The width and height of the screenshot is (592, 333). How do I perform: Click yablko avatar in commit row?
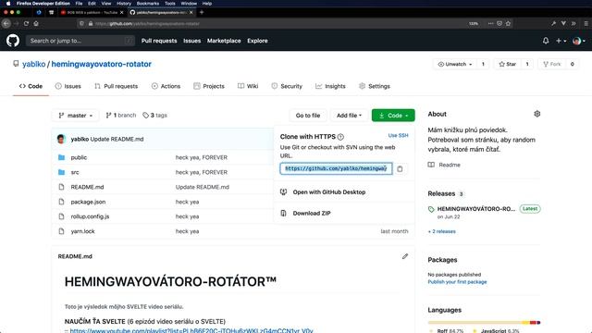pyautogui.click(x=61, y=139)
